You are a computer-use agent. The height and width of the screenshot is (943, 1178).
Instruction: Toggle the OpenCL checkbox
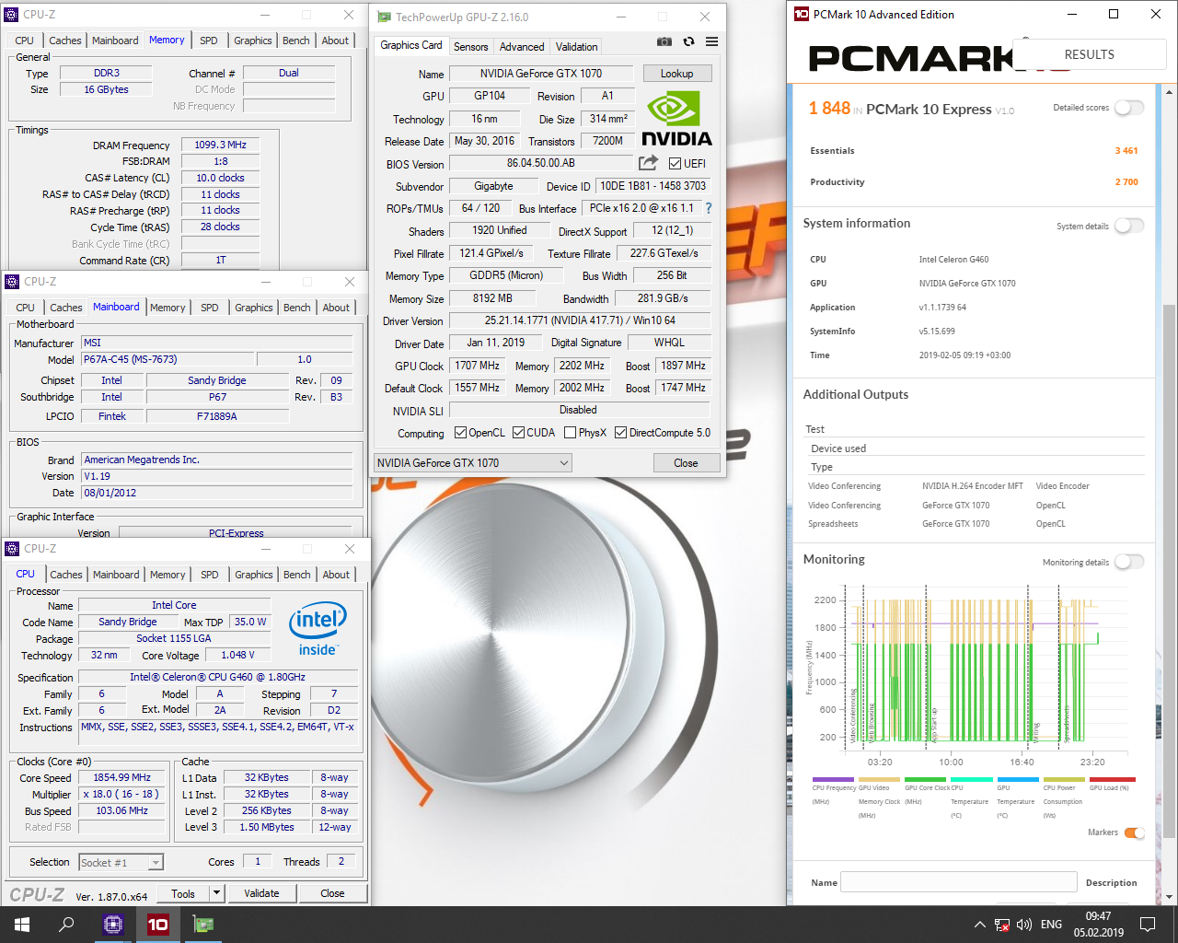pos(461,433)
